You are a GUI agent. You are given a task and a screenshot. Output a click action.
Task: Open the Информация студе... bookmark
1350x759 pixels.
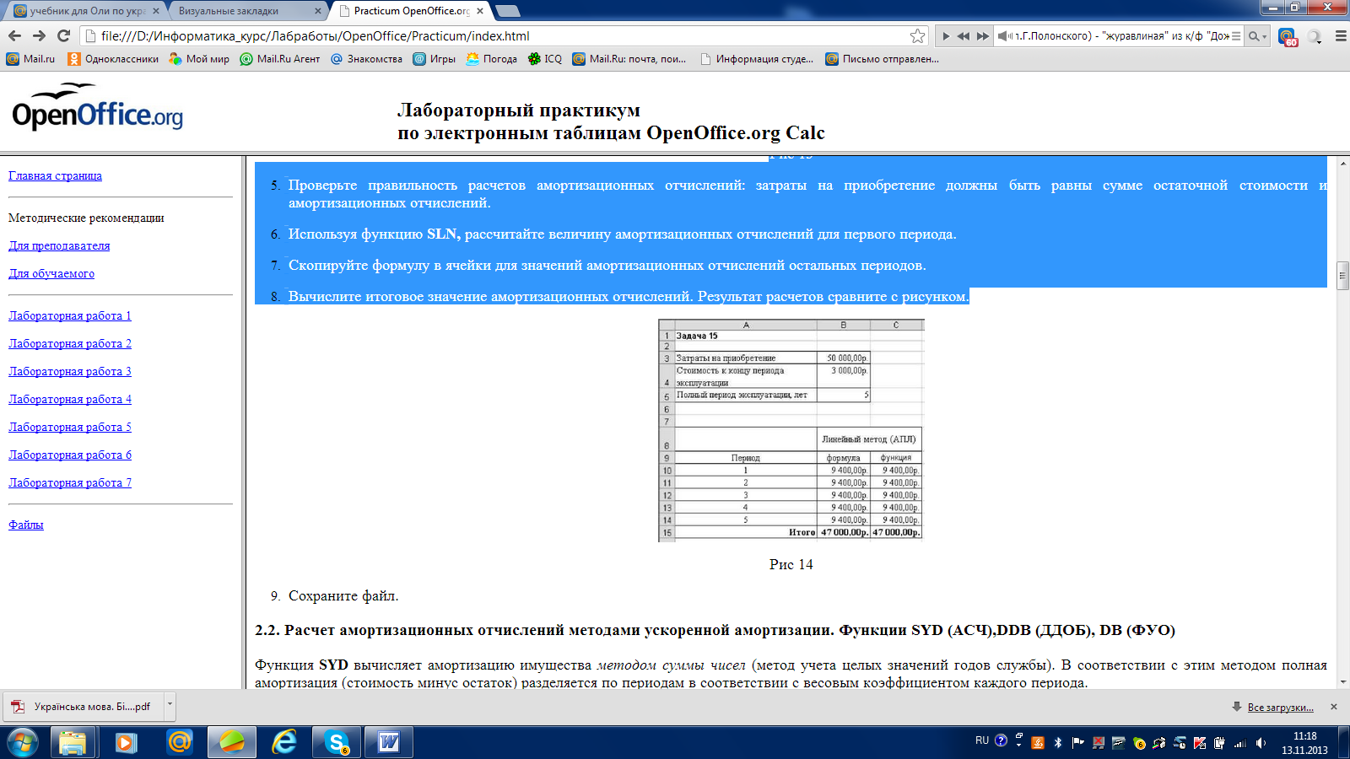click(757, 59)
